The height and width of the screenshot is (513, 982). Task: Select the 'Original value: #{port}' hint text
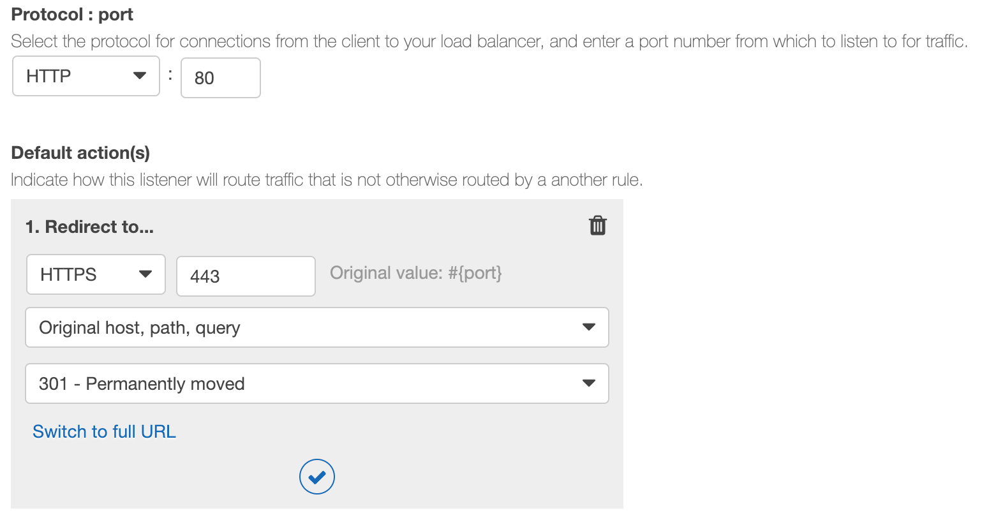[x=416, y=273]
